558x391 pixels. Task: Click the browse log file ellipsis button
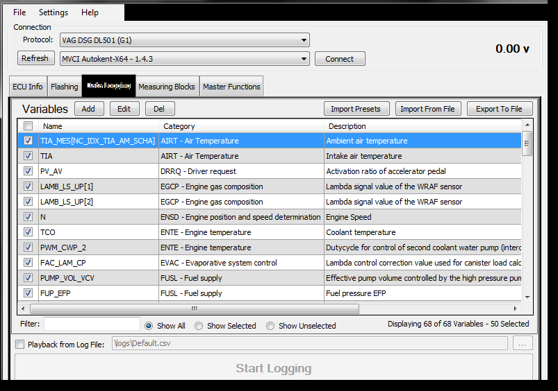click(x=523, y=344)
